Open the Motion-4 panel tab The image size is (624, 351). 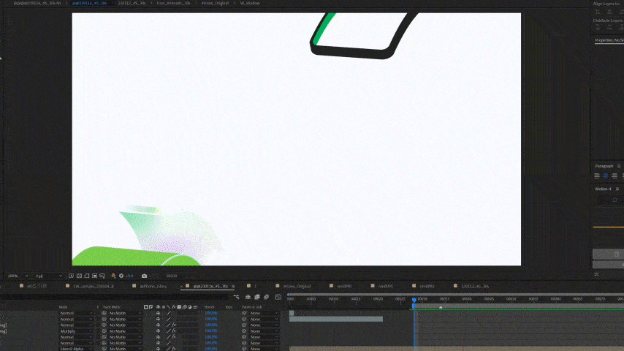pyautogui.click(x=604, y=189)
